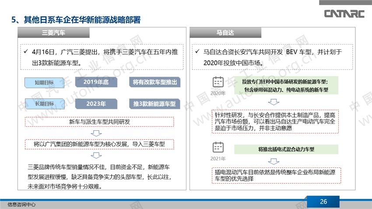Viewport: 372px width, 209px height.
Task: Click the 短期目标 label box
Action: point(44,83)
